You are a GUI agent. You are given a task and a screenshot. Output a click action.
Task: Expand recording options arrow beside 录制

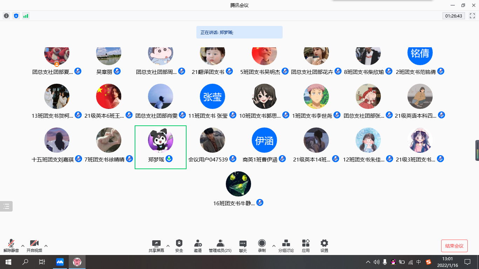click(274, 246)
